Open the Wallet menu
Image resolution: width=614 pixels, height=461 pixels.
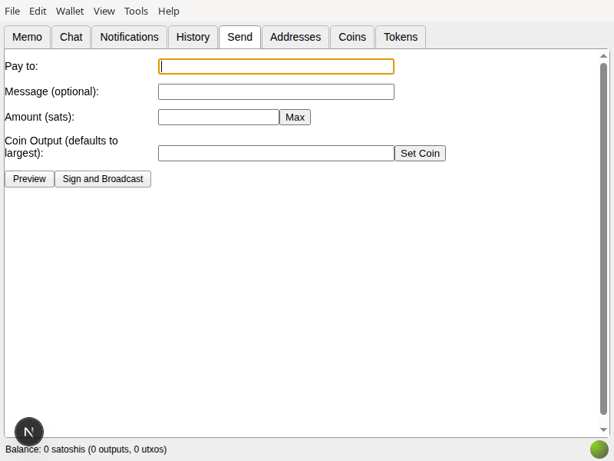[x=70, y=11]
